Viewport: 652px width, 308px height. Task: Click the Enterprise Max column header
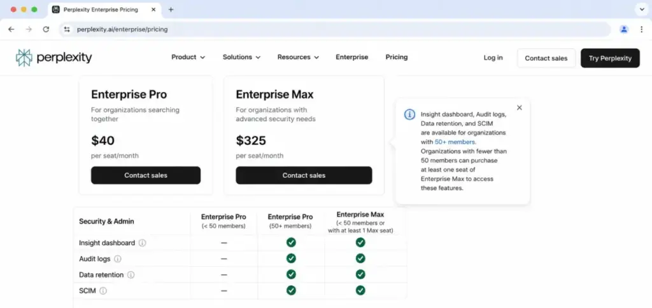point(360,222)
